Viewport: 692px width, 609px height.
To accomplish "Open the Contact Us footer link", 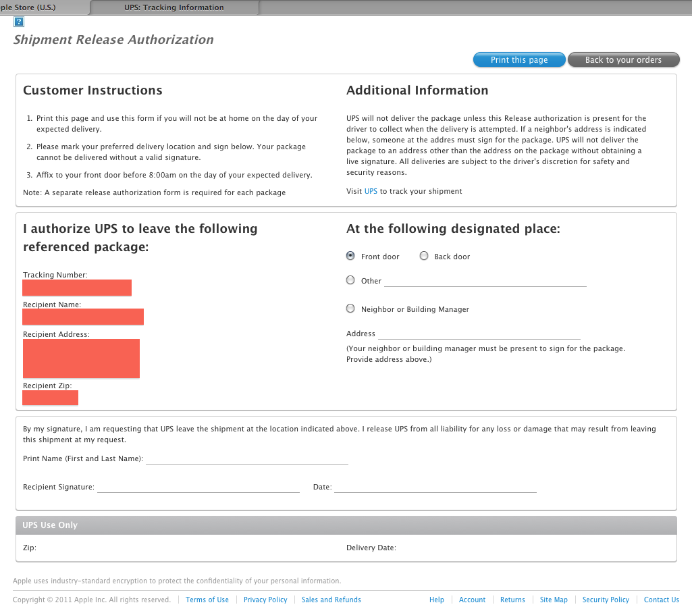I will (x=661, y=600).
